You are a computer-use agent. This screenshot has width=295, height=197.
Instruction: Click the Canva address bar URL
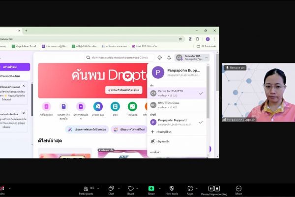pyautogui.click(x=6, y=39)
